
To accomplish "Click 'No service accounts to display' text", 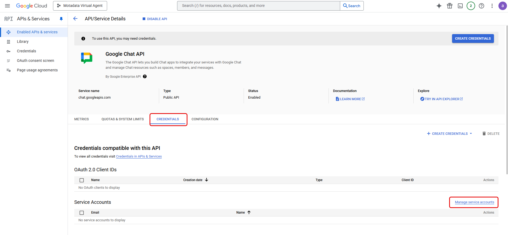I will point(102,220).
